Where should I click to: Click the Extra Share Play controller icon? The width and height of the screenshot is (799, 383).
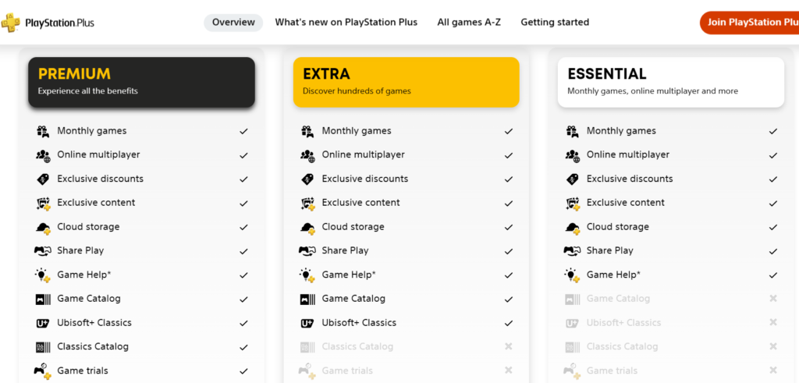coord(307,250)
